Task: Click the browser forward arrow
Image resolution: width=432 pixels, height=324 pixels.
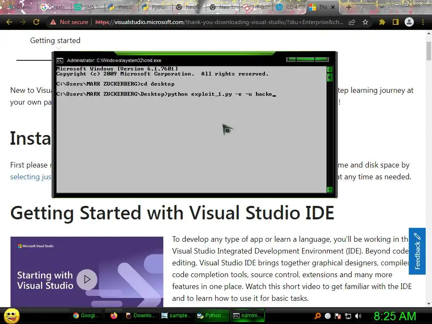Action: click(x=23, y=22)
